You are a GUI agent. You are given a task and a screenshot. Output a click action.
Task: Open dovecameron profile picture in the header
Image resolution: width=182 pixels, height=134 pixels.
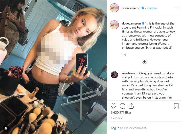coord(114,8)
